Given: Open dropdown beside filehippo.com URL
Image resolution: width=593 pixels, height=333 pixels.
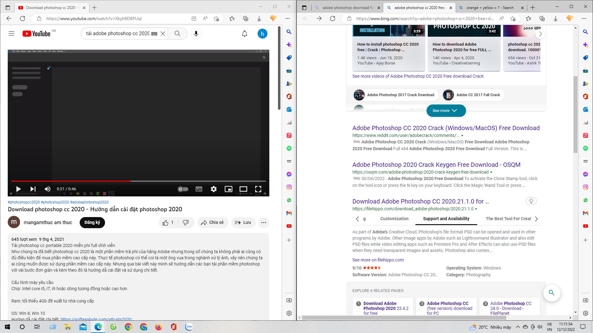Looking at the screenshot, I should [x=476, y=209].
